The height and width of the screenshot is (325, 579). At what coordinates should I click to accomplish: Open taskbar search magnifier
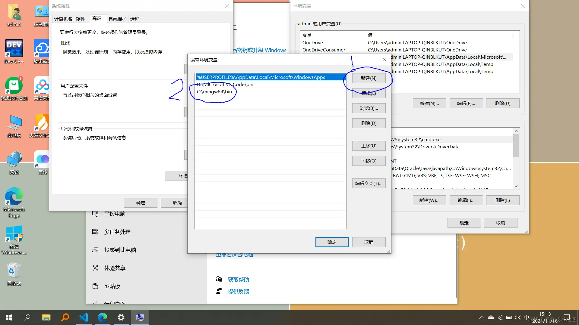(27, 317)
